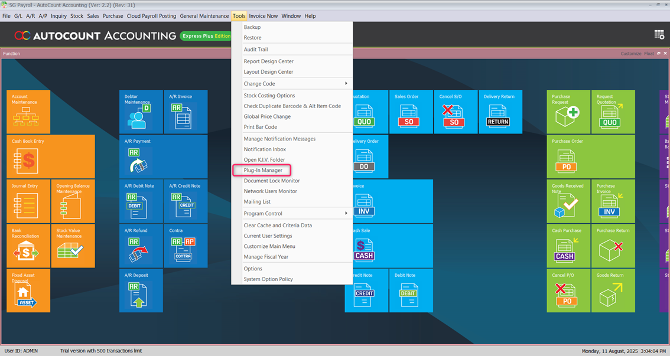Open Opening Balance Maintenance tile

(73, 201)
